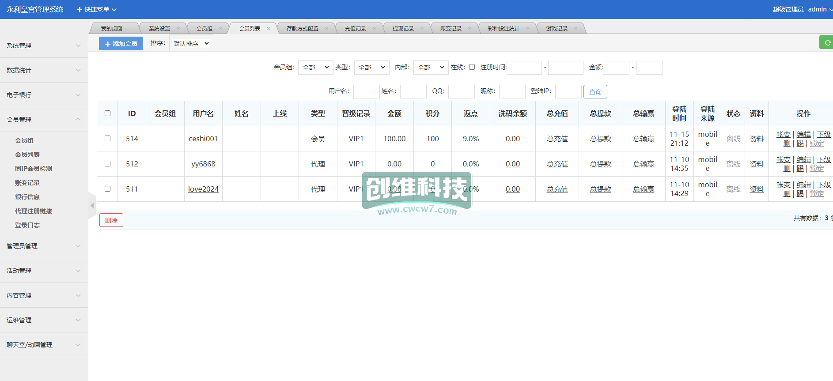Close the 游戏记录 tab with its X

[x=576, y=28]
